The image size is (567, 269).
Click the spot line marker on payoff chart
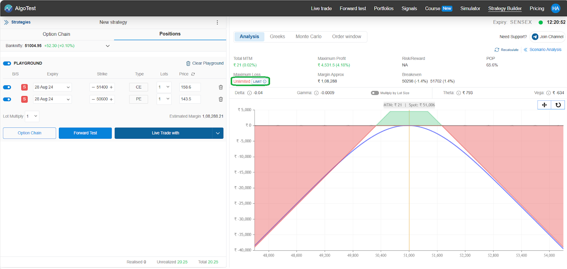409,181
